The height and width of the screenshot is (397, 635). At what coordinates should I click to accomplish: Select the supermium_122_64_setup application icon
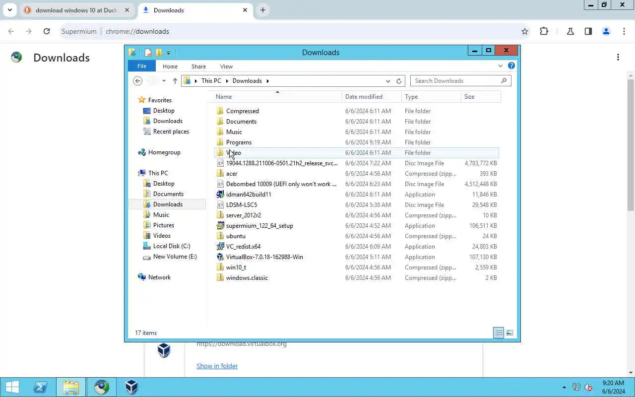[x=220, y=225]
